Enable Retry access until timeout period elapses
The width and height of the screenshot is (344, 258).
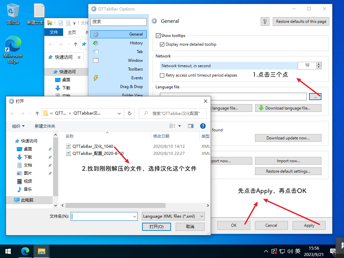[x=162, y=76]
